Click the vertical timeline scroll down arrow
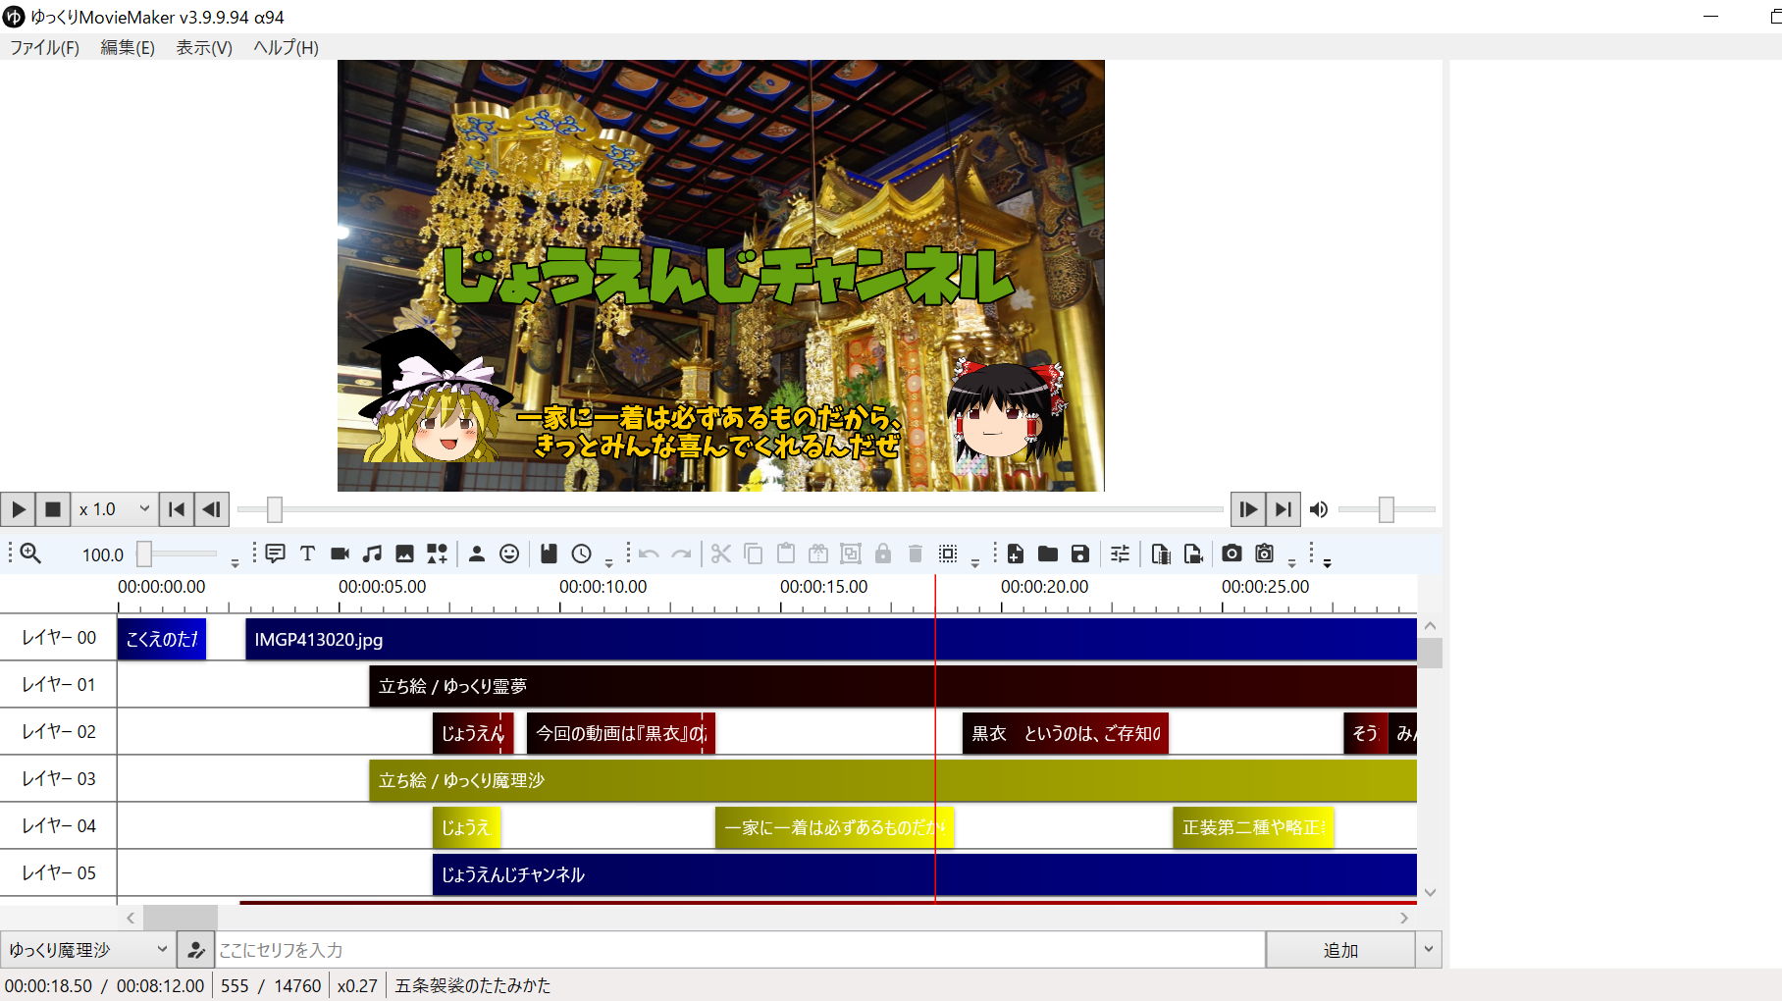1782x1001 pixels. coord(1430,892)
